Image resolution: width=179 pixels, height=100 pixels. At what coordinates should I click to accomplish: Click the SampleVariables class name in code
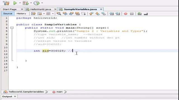tap(60, 24)
